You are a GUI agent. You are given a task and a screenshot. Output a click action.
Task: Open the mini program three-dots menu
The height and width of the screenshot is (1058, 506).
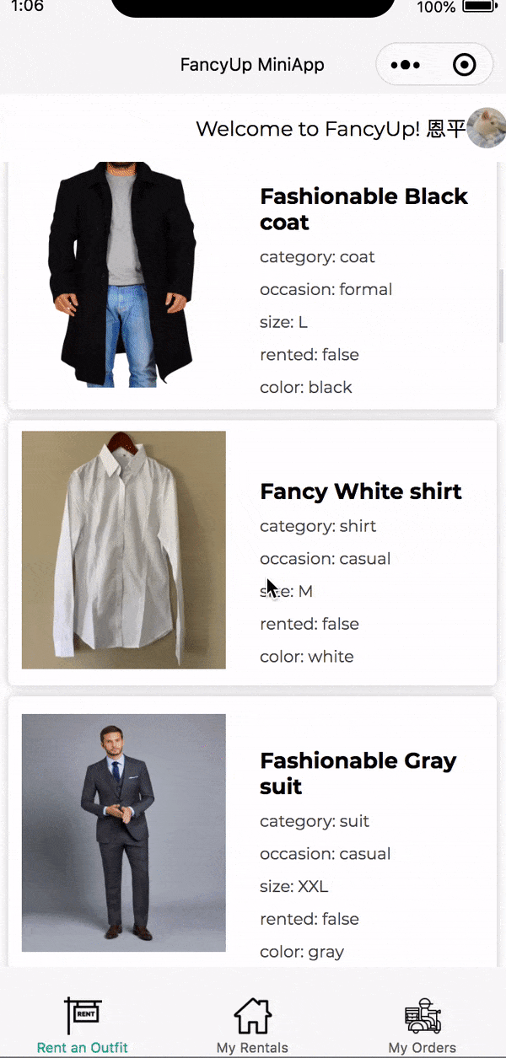[406, 65]
